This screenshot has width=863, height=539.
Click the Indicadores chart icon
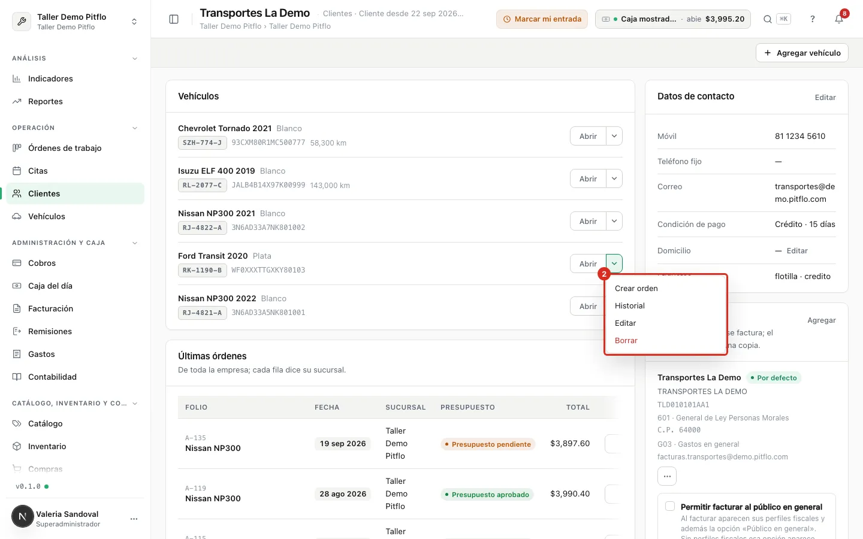(17, 78)
